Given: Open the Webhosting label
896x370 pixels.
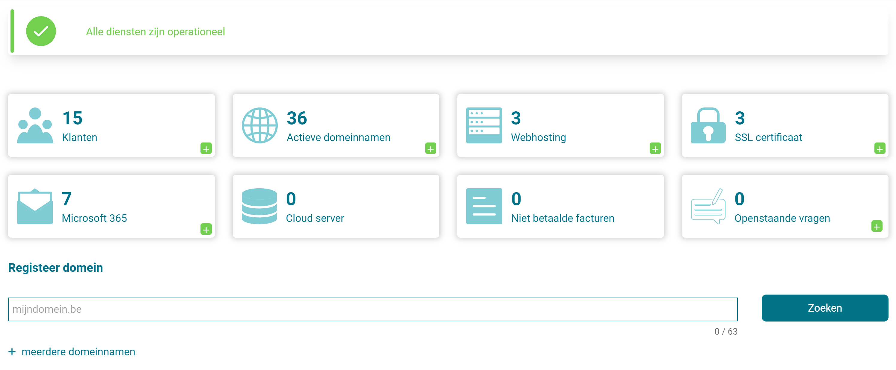Looking at the screenshot, I should (538, 137).
